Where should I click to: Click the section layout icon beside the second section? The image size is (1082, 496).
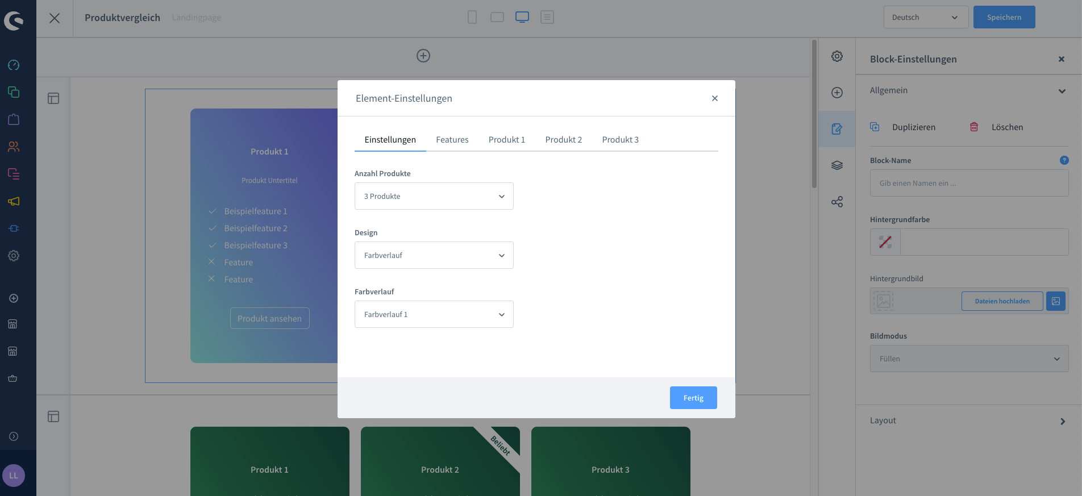pos(53,416)
